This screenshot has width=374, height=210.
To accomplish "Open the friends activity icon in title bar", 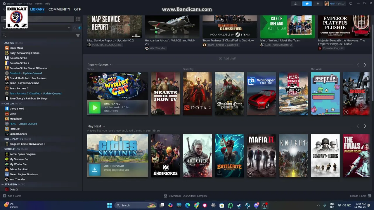I will coord(296,3).
